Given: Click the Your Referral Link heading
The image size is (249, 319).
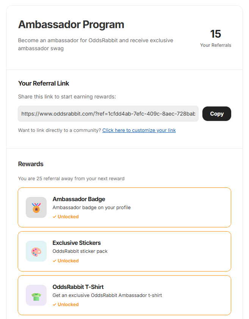Looking at the screenshot, I should tap(44, 83).
